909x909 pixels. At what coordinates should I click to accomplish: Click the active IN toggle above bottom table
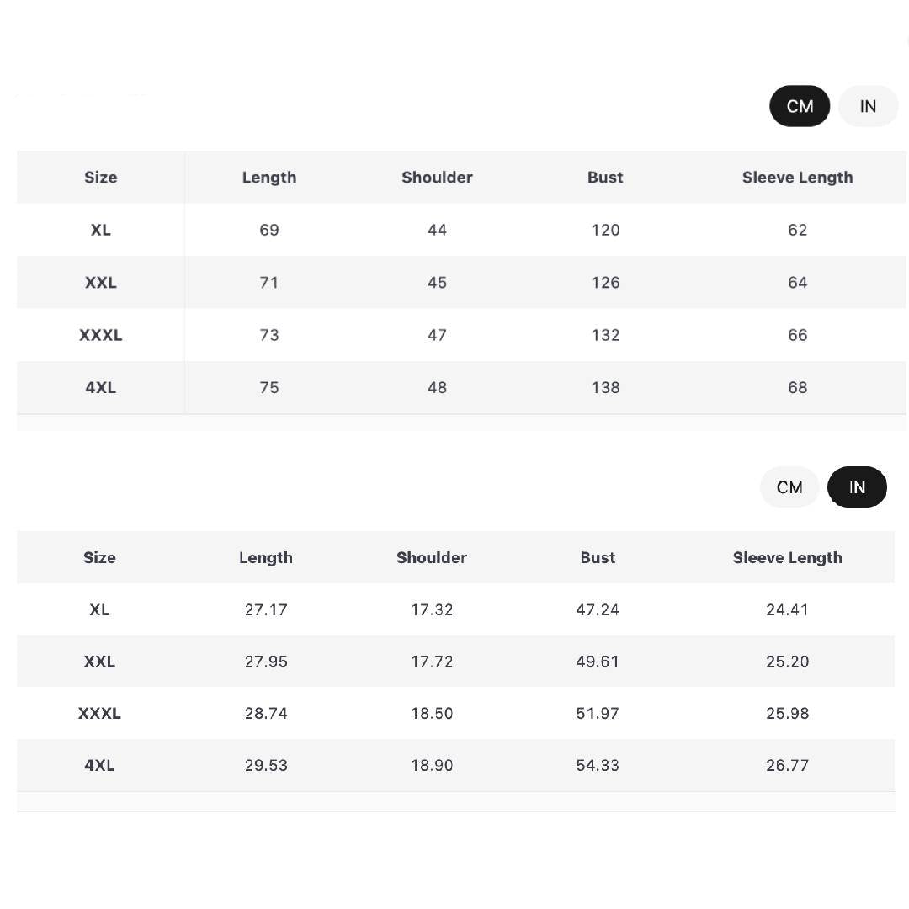pyautogui.click(x=857, y=487)
